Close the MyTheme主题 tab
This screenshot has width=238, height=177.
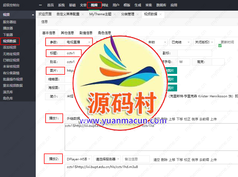click(x=115, y=14)
